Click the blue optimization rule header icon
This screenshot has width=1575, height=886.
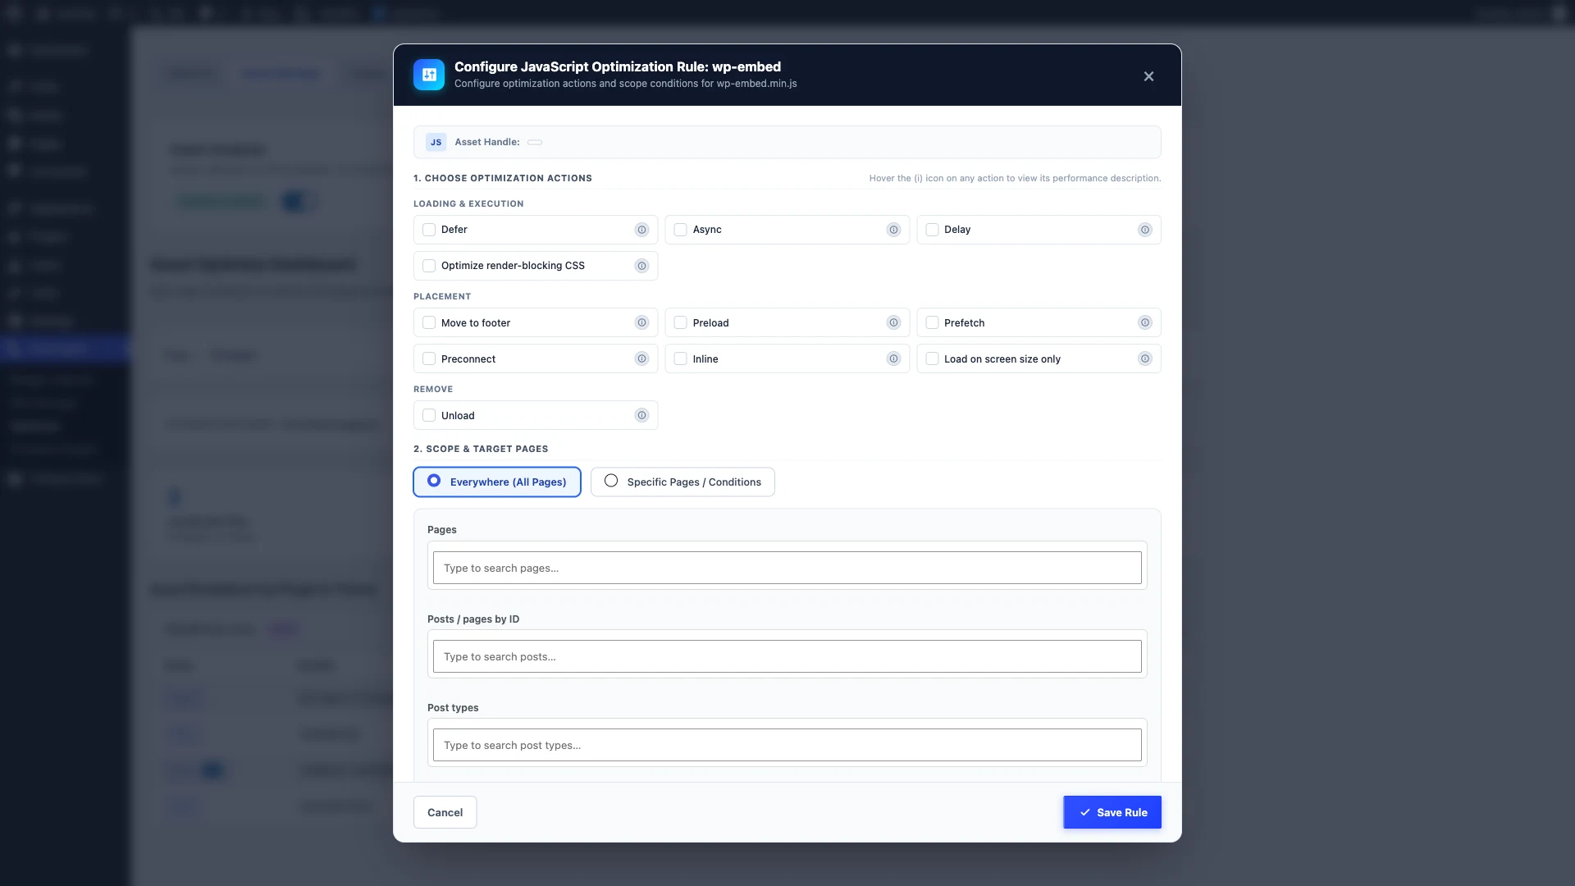429,75
